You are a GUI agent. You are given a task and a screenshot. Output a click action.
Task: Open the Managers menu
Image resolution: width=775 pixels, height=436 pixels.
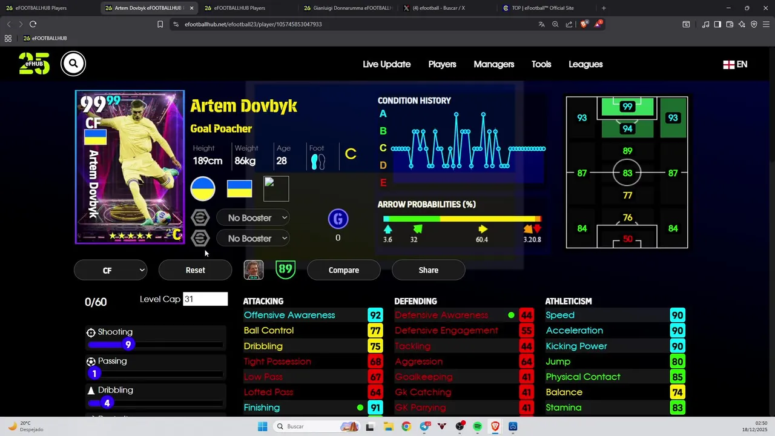click(493, 64)
